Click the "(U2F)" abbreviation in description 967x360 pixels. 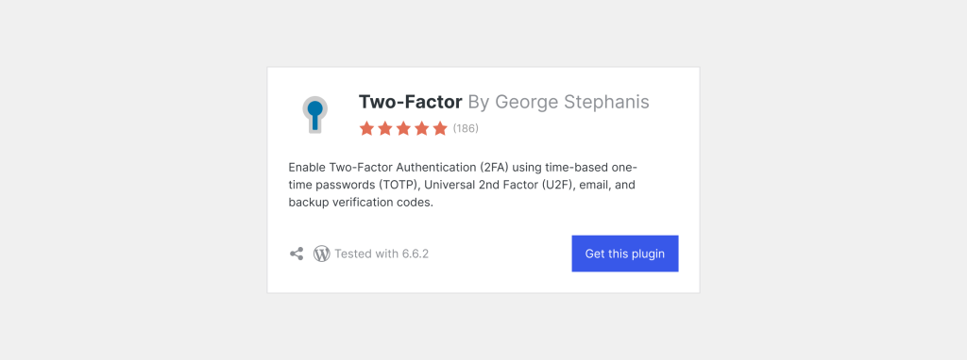point(556,185)
